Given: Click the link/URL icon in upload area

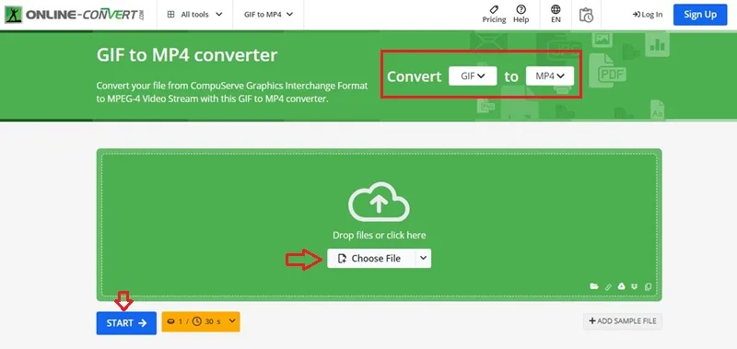Looking at the screenshot, I should tap(608, 286).
